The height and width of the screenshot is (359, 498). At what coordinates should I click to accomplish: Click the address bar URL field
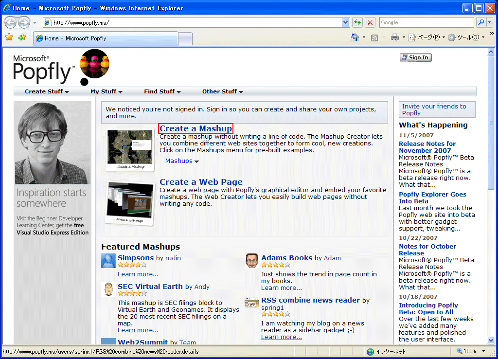click(193, 22)
